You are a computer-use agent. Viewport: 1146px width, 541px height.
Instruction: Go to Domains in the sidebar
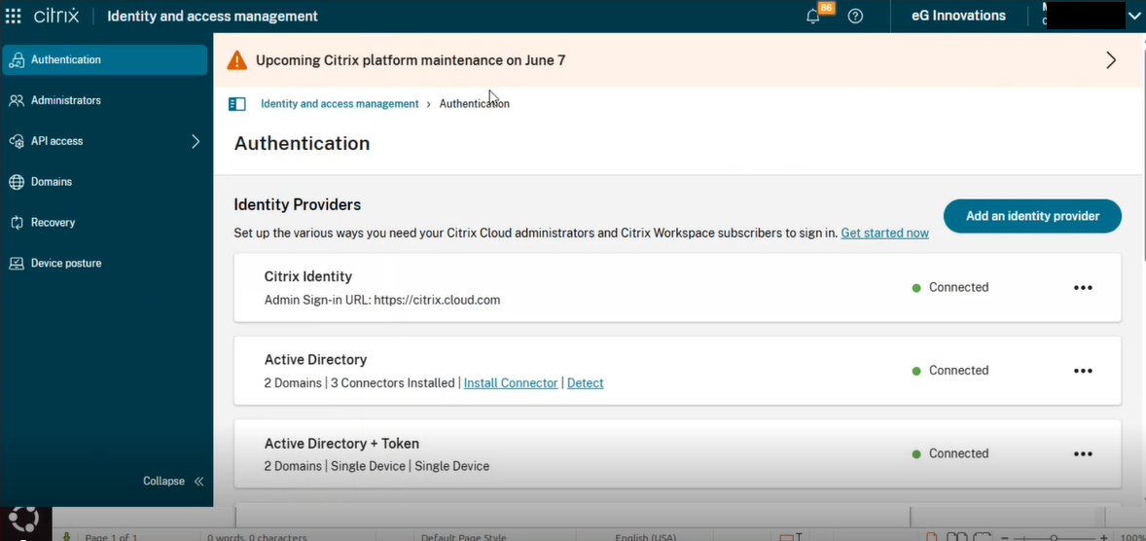tap(51, 182)
